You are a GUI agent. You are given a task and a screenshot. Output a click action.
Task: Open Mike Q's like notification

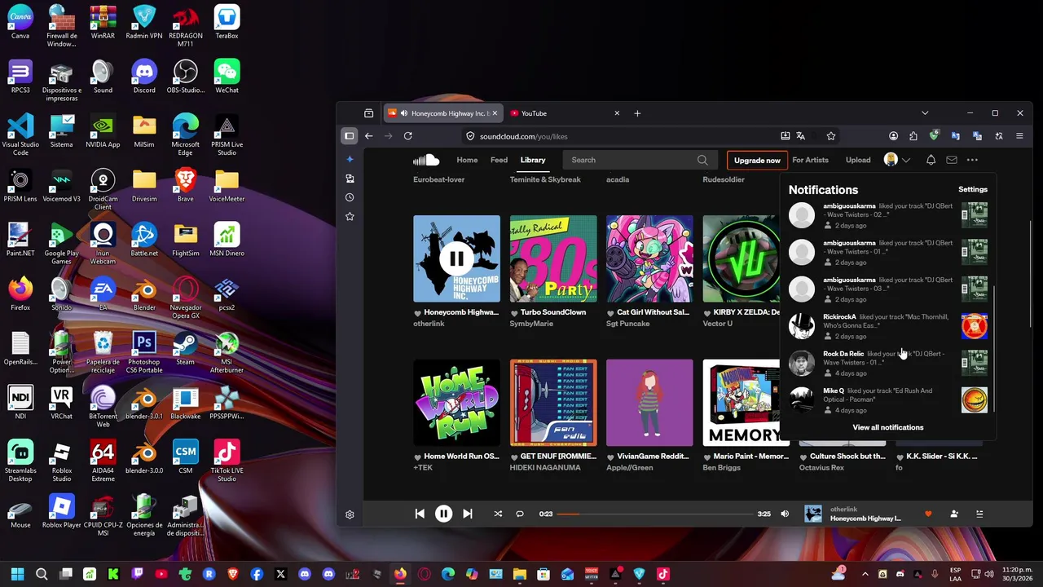tap(888, 399)
